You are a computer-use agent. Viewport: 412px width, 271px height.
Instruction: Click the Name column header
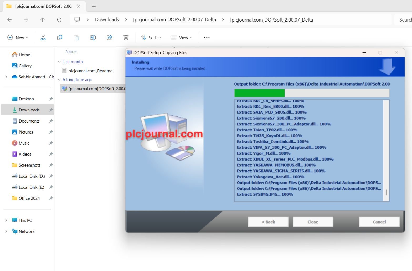[71, 51]
